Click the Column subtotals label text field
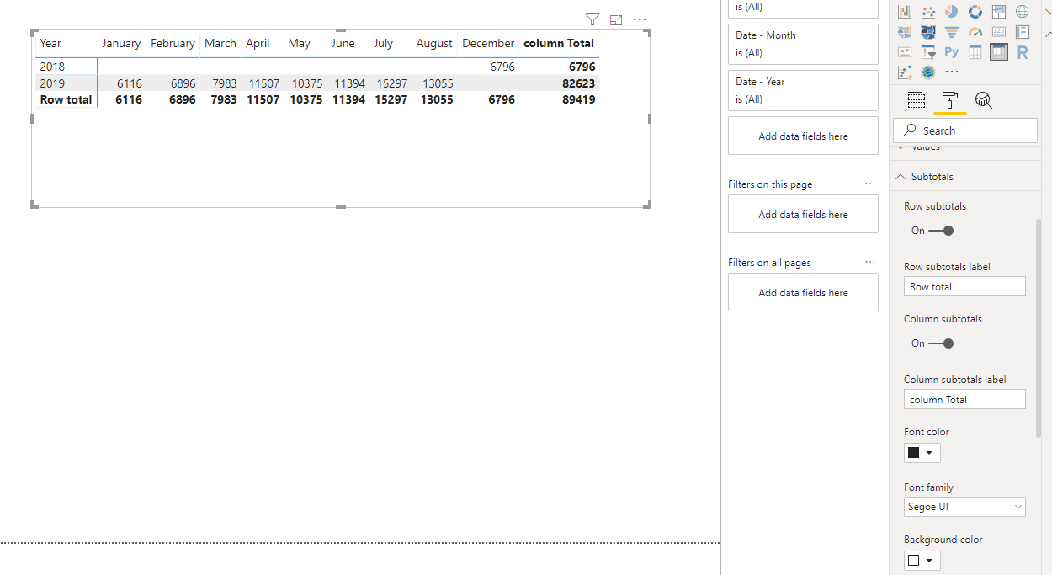1052x575 pixels. click(964, 399)
